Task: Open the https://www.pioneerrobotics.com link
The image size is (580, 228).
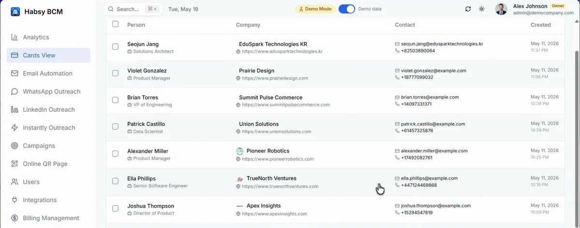Action: [278, 159]
